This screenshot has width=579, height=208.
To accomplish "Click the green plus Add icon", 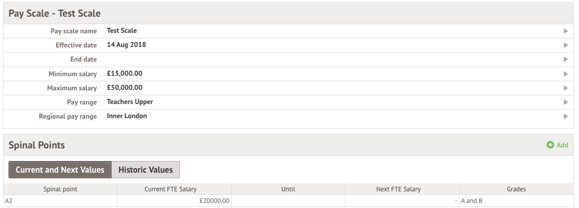I will click(550, 145).
